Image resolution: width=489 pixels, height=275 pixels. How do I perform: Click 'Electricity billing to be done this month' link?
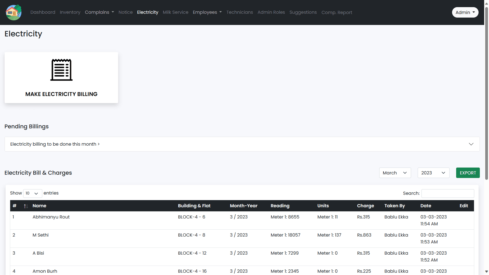coord(55,144)
